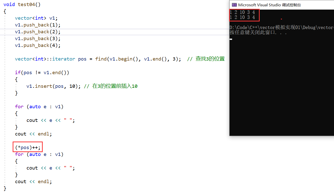Click the "按任意键关闭此窗口" message in console
334x193 pixels.
[x=258, y=33]
